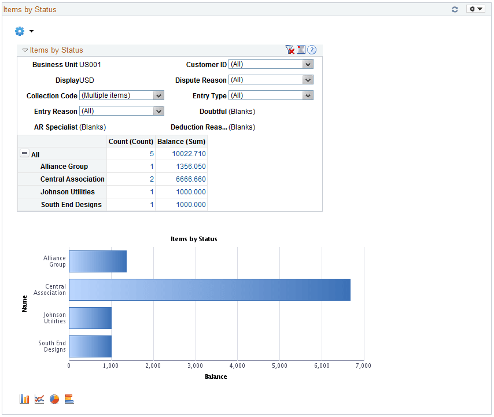
Task: Refresh the pagelet with the refresh icon
Action: point(455,9)
